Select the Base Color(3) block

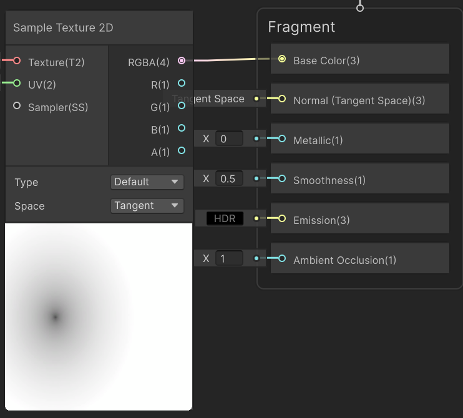[x=359, y=59]
